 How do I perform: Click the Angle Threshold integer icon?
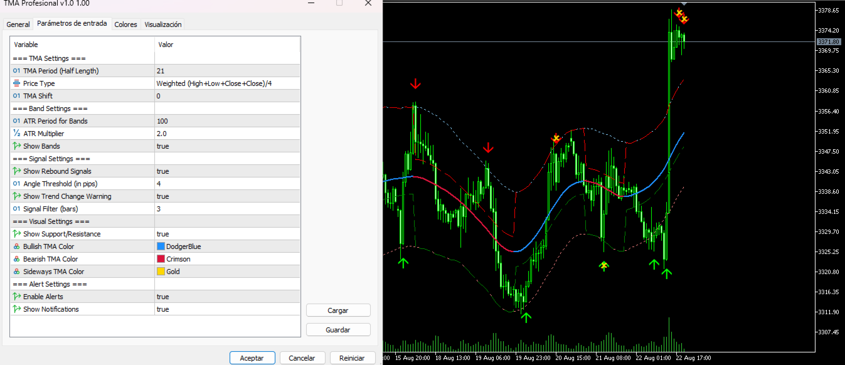click(16, 184)
